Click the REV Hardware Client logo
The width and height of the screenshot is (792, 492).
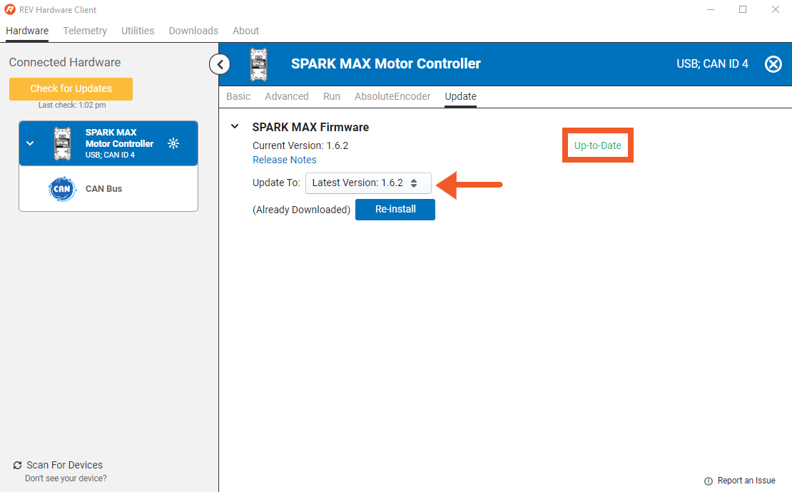tap(9, 9)
